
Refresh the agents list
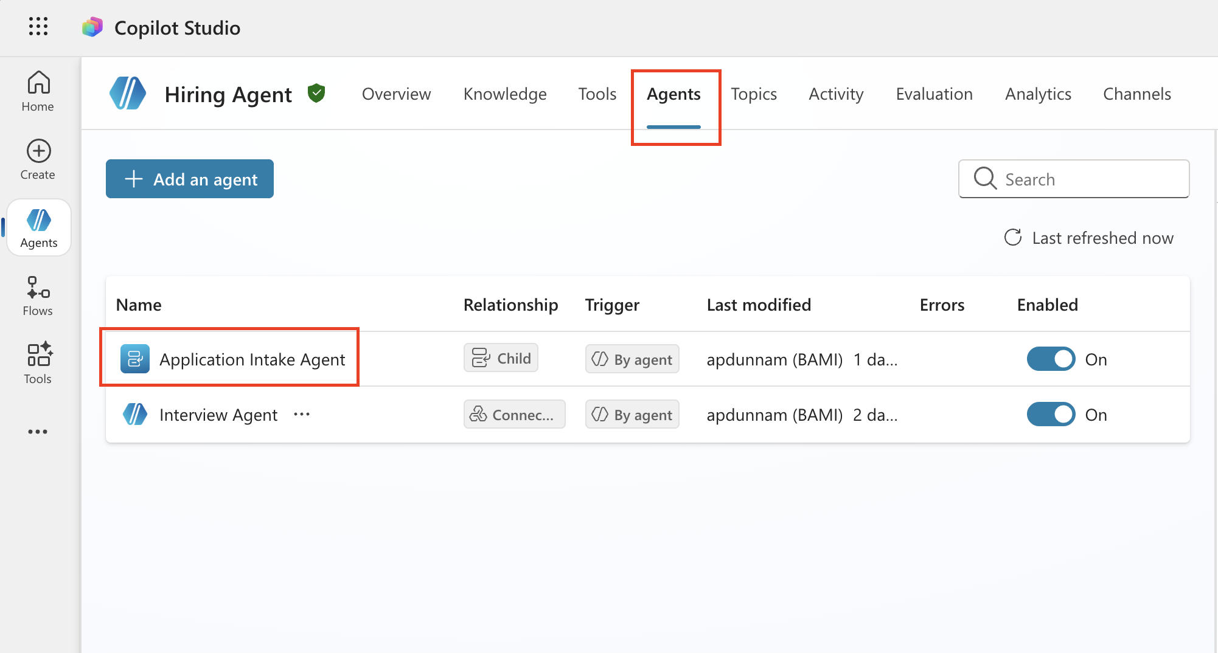[x=1013, y=238]
